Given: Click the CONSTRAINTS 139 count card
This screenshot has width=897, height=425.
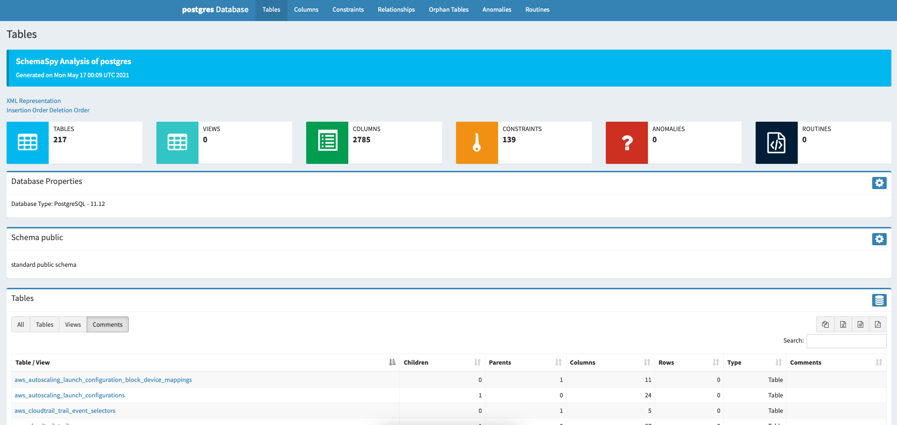Looking at the screenshot, I should coord(524,143).
